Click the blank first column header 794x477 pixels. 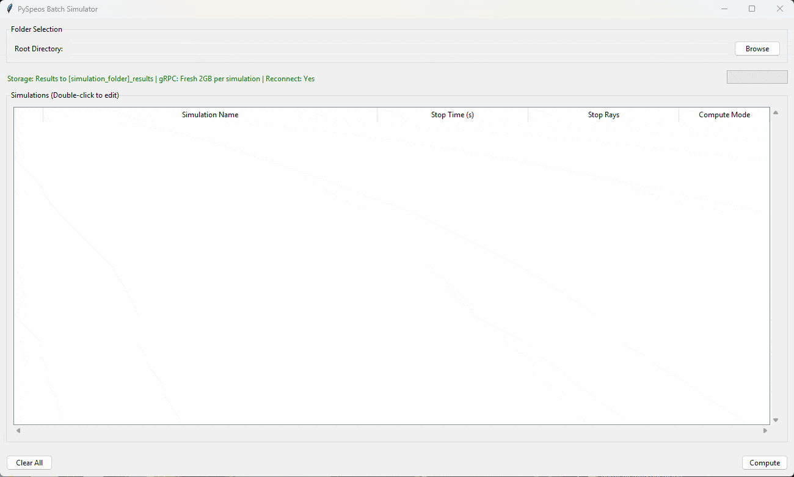pyautogui.click(x=29, y=115)
